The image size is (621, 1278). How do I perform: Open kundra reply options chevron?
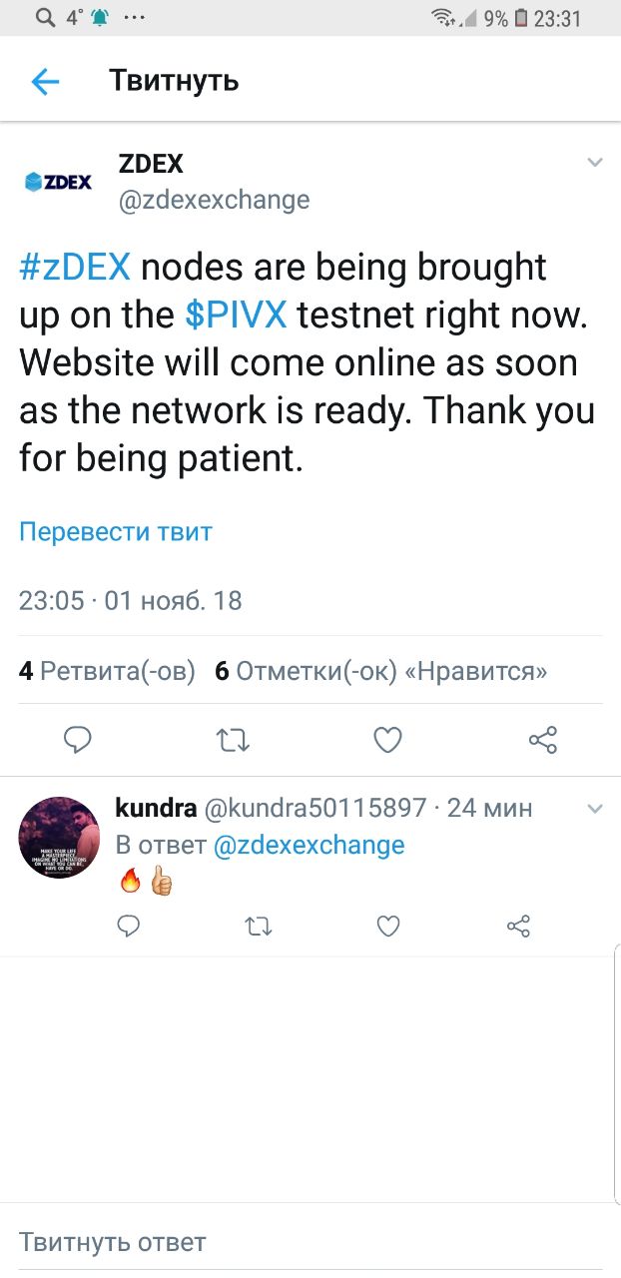(594, 808)
